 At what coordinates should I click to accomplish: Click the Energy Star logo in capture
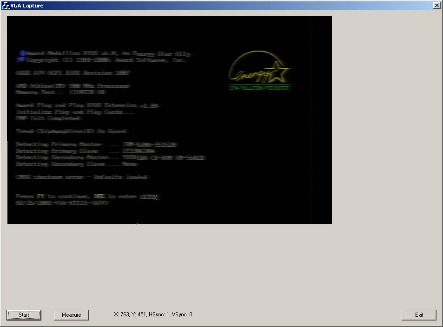click(x=259, y=70)
